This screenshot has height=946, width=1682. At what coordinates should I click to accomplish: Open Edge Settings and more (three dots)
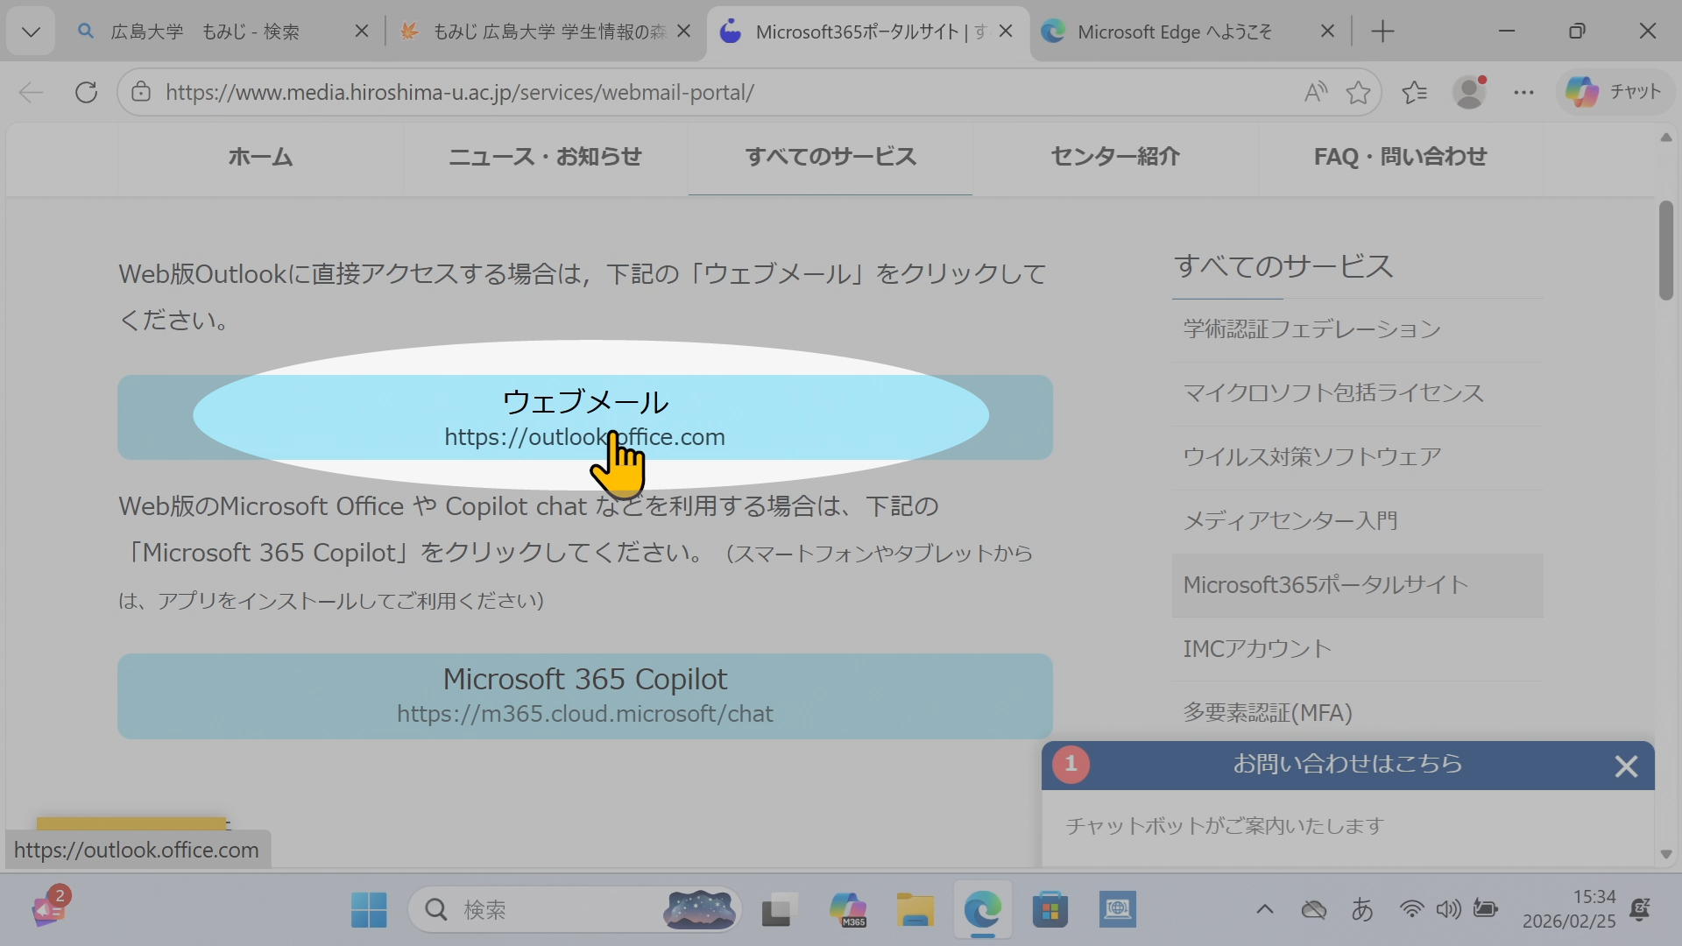click(1524, 91)
